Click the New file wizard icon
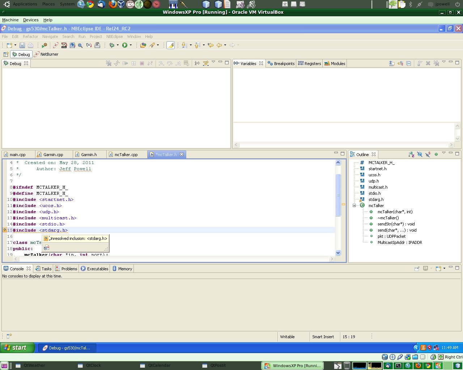The width and height of the screenshot is (463, 370). 9,45
